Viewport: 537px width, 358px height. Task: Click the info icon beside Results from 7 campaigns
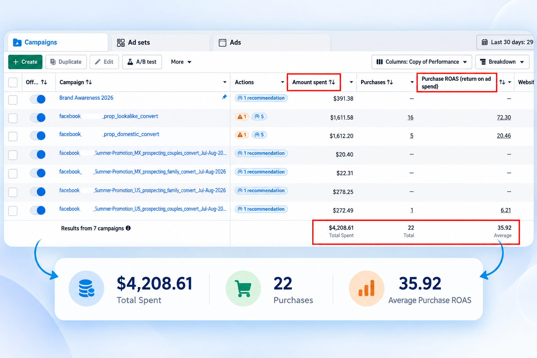coord(128,228)
